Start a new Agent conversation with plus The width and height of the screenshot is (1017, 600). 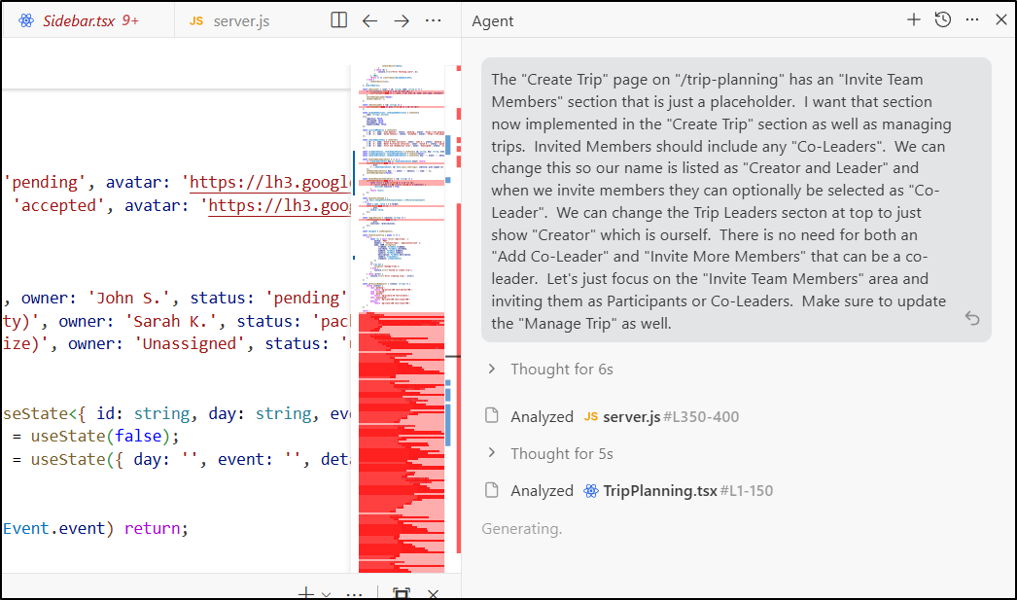(913, 19)
